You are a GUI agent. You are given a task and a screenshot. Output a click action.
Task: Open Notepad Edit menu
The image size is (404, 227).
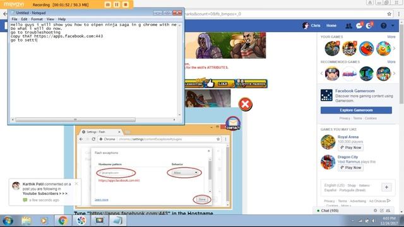coord(24,19)
